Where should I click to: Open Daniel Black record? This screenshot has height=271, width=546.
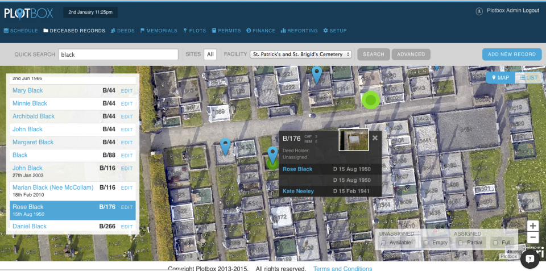point(30,226)
